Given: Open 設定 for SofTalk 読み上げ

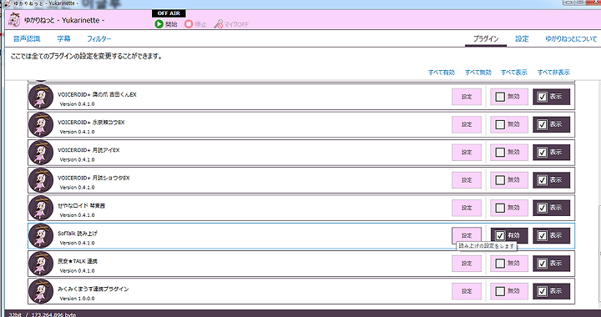Looking at the screenshot, I should 467,235.
